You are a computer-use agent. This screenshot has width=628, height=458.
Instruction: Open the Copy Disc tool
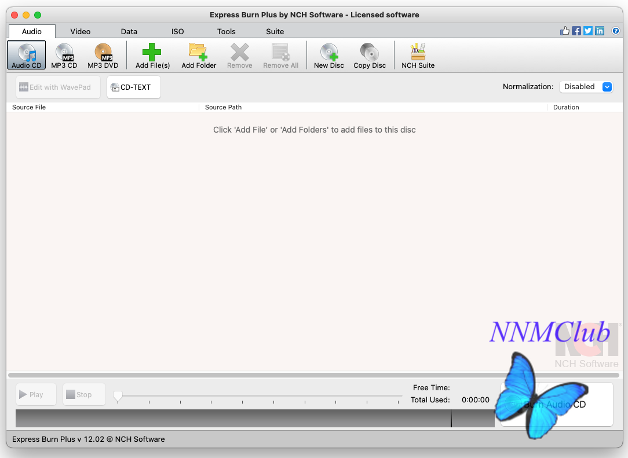[370, 55]
